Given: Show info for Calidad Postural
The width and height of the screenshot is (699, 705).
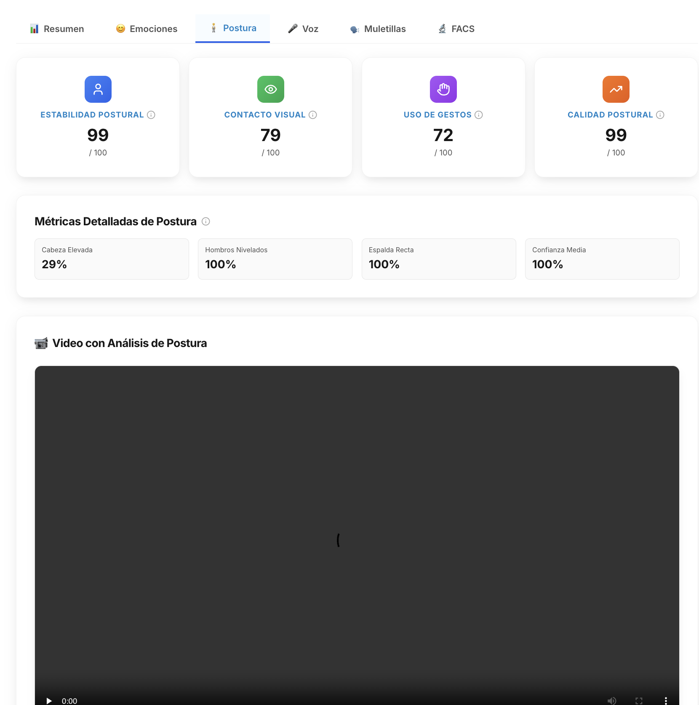Looking at the screenshot, I should (x=660, y=115).
